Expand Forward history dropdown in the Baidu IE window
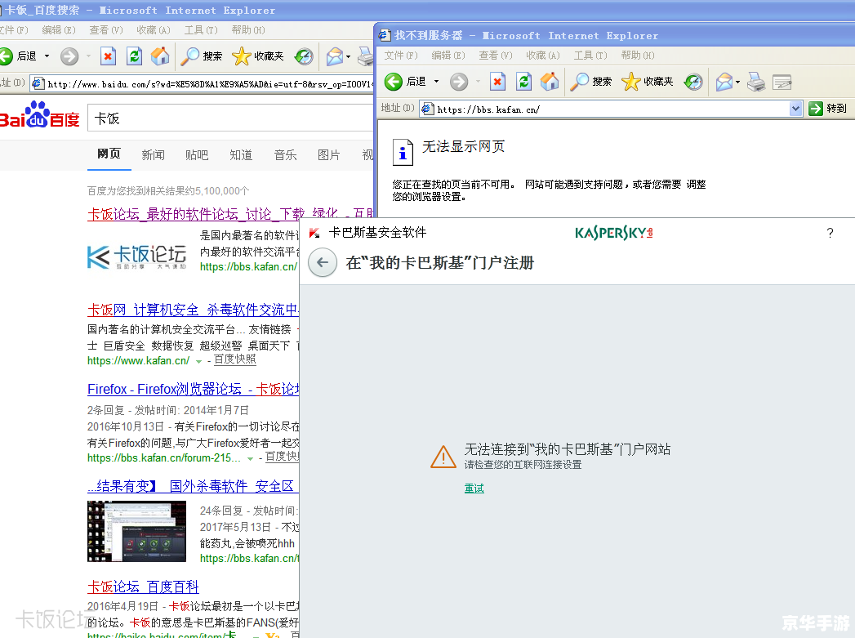The width and height of the screenshot is (855, 638). [x=88, y=56]
